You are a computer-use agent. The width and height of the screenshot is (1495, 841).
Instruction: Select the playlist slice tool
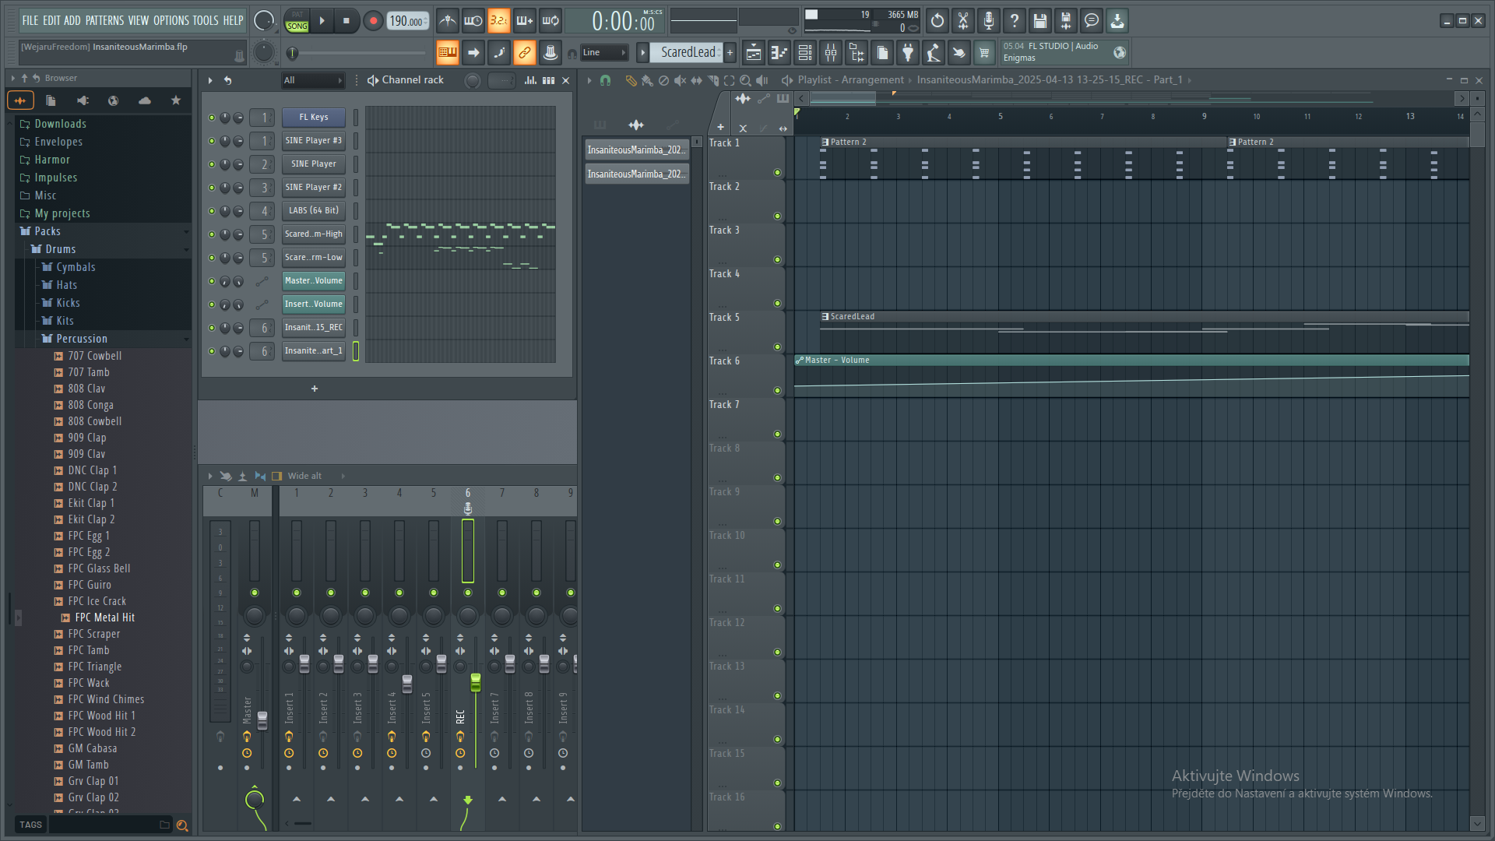[x=712, y=80]
